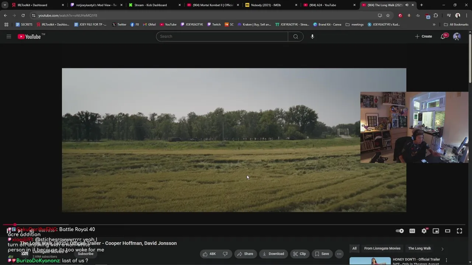Open Twitter bookmark
This screenshot has width=472, height=265.
point(119,25)
